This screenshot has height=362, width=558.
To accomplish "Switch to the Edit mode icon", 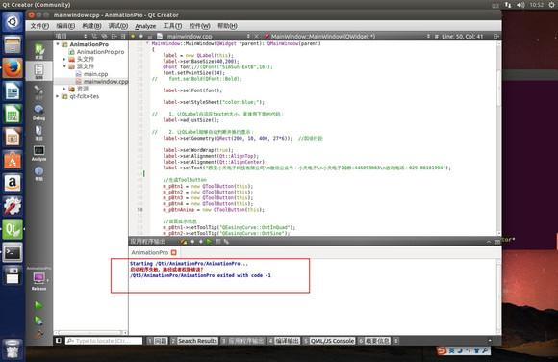I will point(38,71).
